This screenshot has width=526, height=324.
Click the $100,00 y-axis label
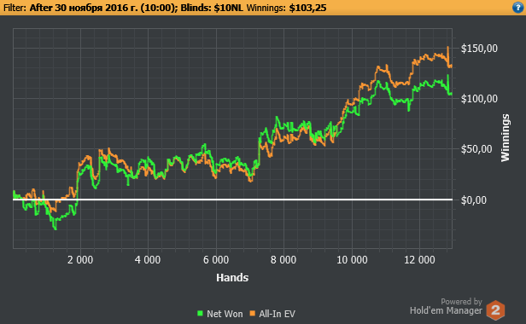pos(479,99)
